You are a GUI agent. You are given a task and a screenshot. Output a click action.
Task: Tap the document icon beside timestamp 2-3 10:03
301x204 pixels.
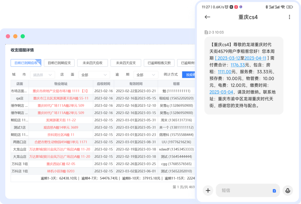[x=207, y=32]
